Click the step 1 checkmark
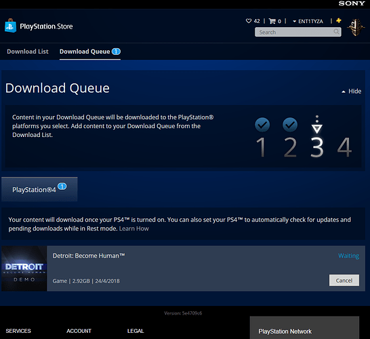370x339 pixels. 262,124
